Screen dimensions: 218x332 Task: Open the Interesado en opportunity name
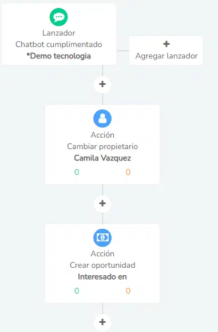click(x=102, y=277)
